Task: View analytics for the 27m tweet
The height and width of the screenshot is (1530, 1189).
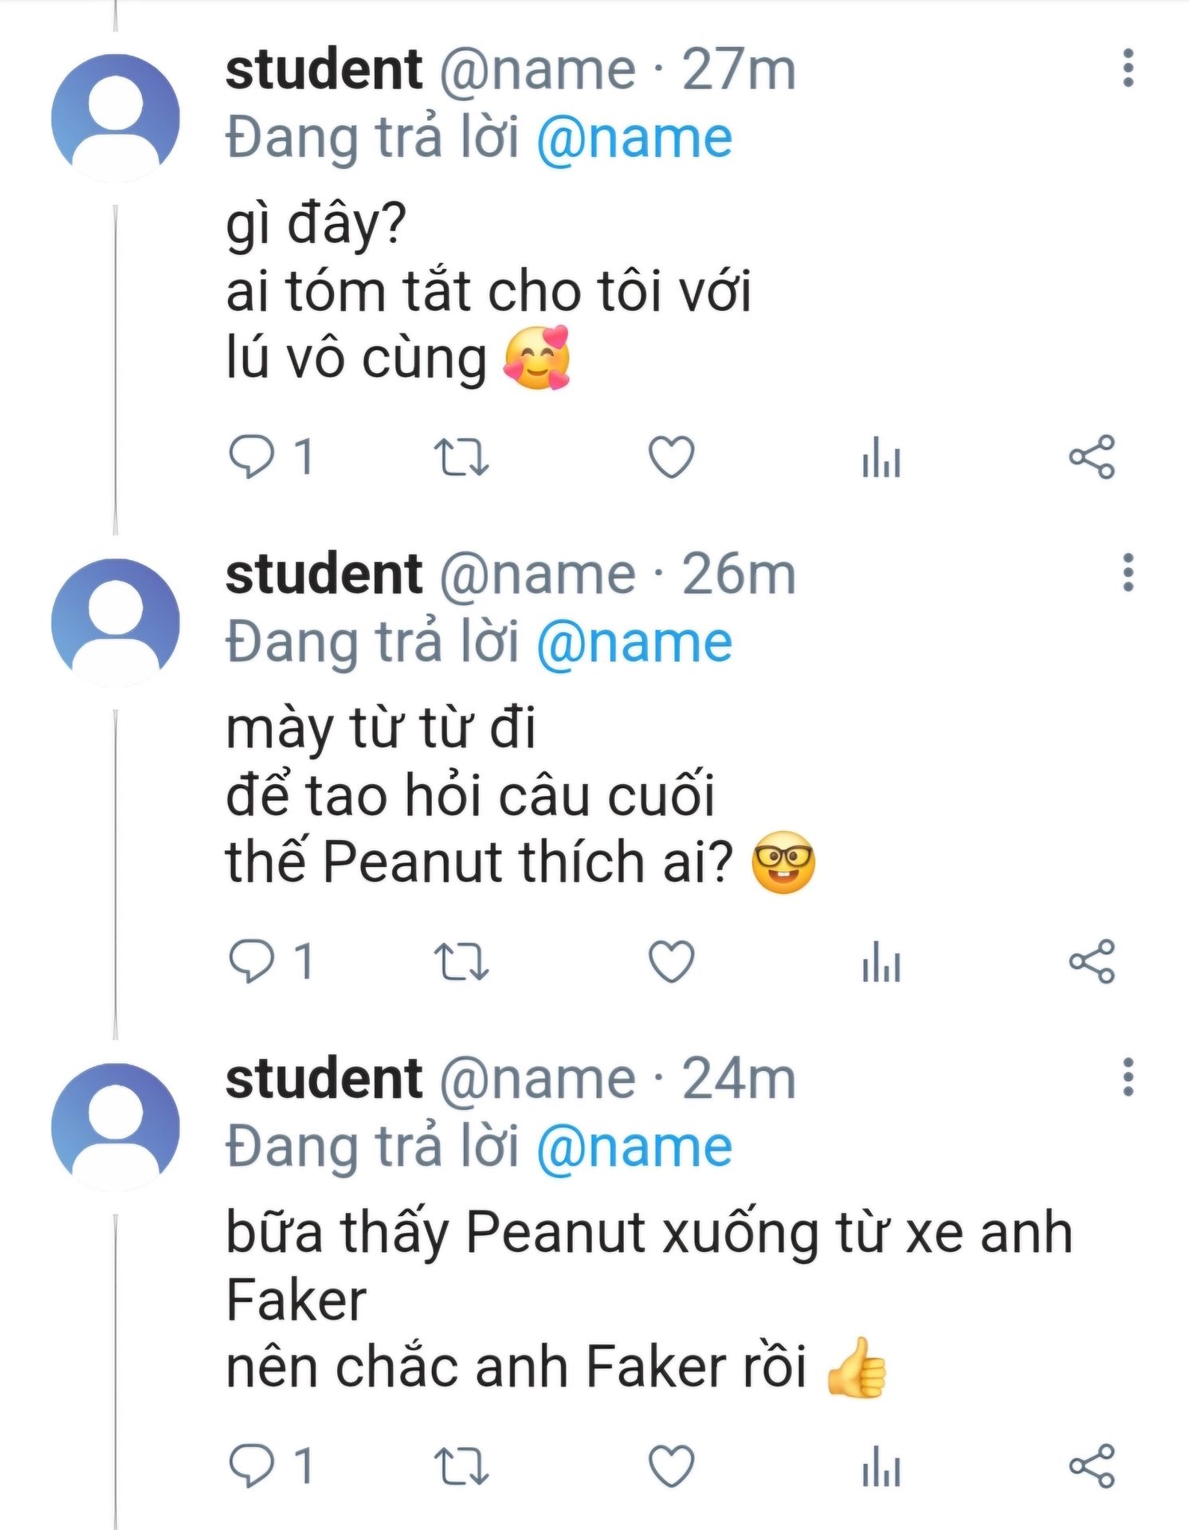Action: 881,457
